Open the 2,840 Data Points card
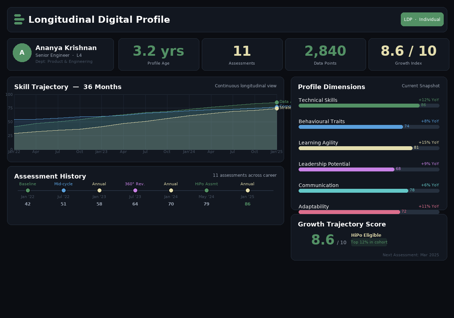Screen dimensions: 454x318 [x=325, y=55]
